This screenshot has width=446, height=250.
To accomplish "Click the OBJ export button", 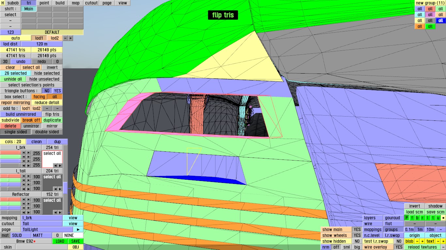I will pos(76,247).
